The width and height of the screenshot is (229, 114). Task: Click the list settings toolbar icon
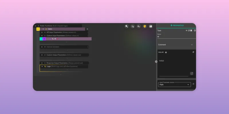[x=133, y=26]
